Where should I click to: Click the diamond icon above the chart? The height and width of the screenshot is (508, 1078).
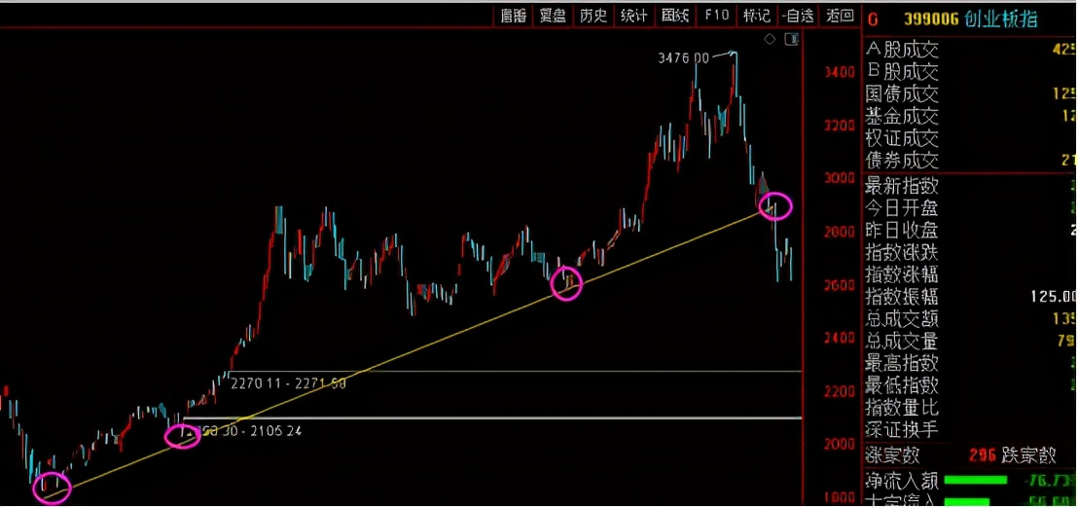point(770,39)
